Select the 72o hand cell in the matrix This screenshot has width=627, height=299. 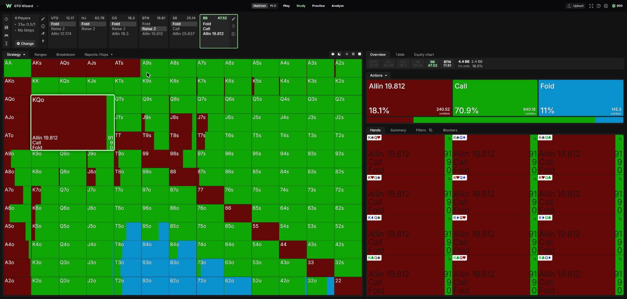point(210,286)
